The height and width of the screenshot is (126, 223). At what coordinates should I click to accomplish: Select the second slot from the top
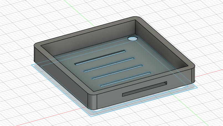(109, 64)
